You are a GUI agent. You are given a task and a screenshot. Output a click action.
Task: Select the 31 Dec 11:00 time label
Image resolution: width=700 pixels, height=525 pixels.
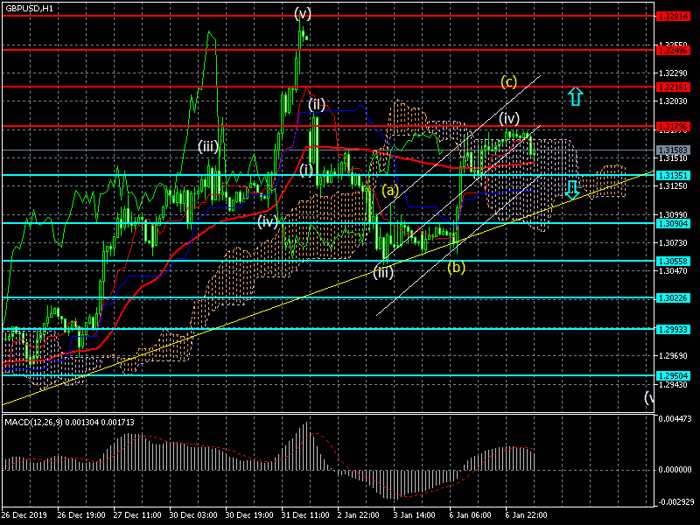point(305,514)
